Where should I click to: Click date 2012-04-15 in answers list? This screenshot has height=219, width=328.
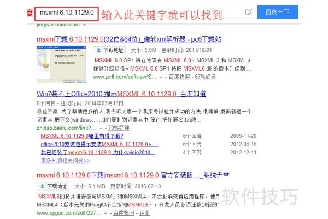coord(243,144)
